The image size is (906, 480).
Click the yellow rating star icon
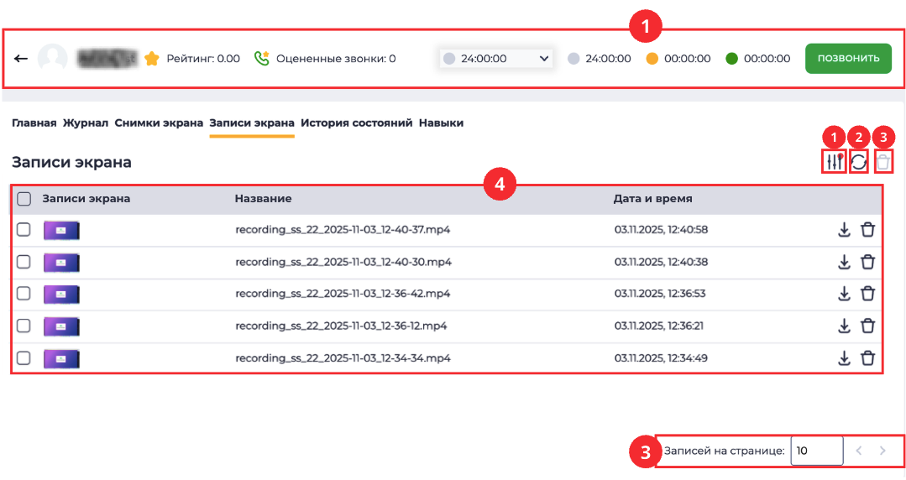pos(152,59)
